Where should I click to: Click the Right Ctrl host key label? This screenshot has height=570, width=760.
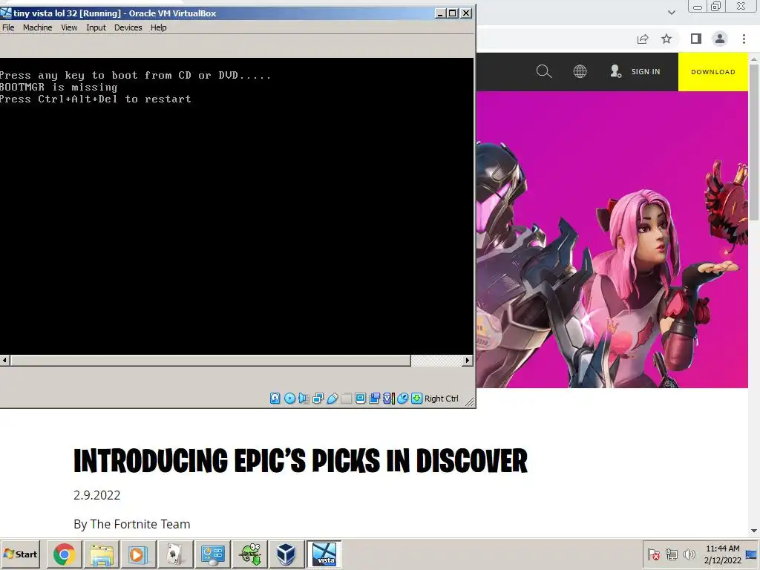(441, 399)
